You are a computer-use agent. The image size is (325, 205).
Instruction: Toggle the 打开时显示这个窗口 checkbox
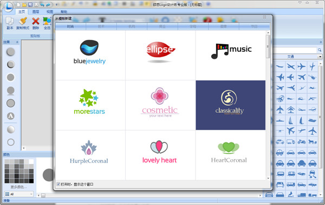[x=58, y=184]
